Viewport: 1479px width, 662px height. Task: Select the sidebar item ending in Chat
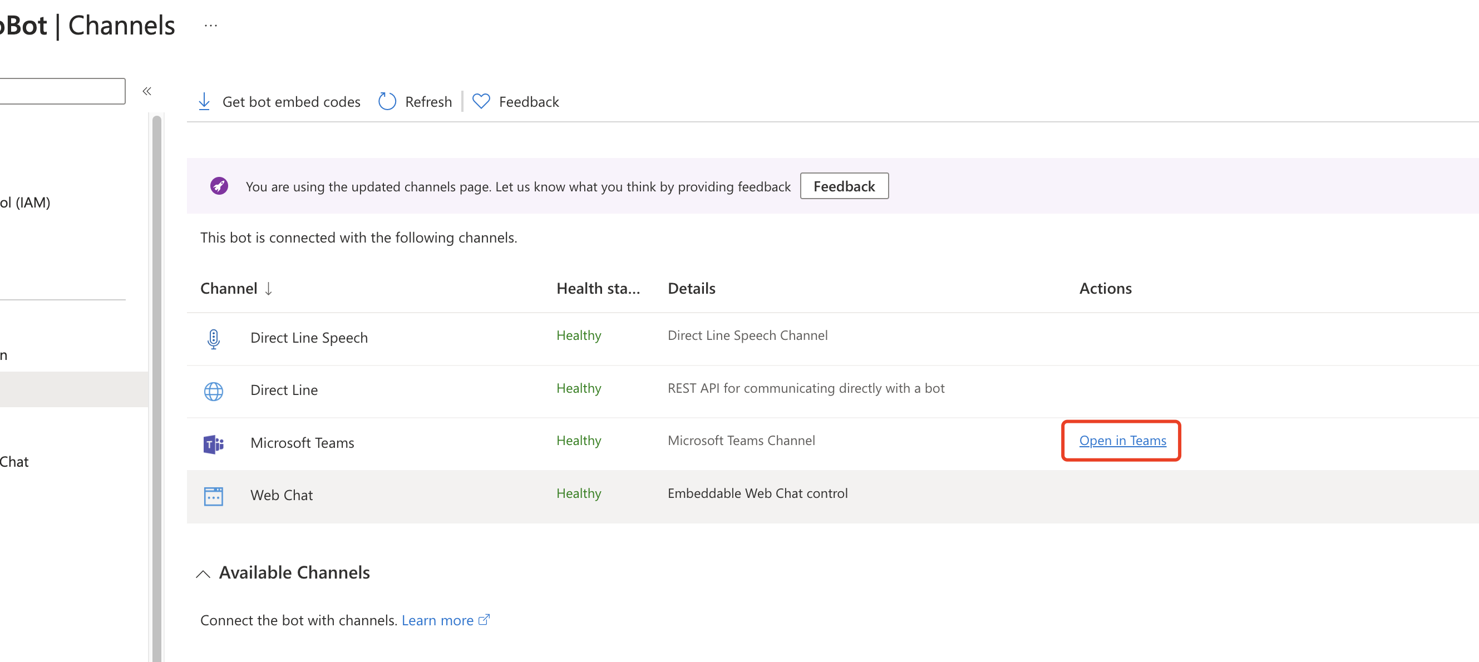[x=14, y=462]
